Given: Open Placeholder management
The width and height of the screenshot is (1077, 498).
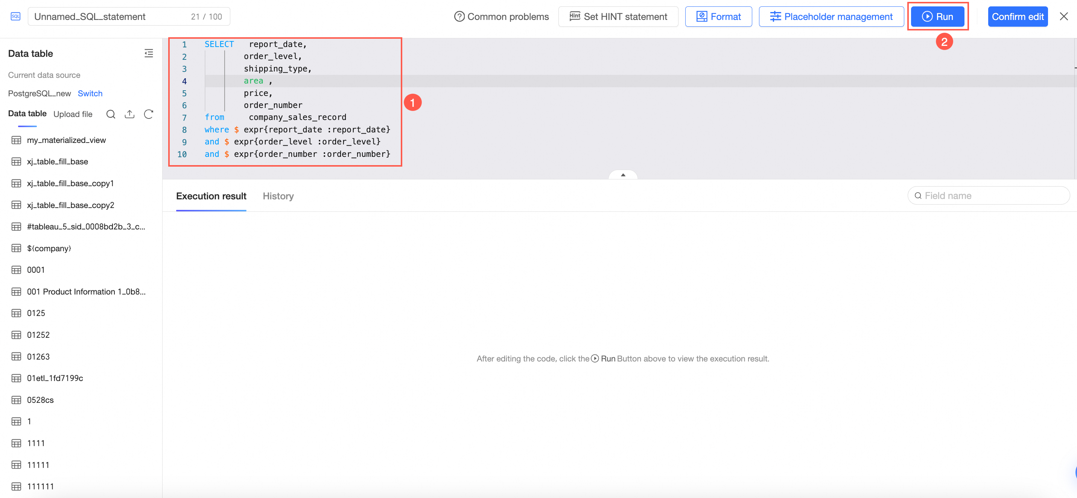Looking at the screenshot, I should tap(831, 17).
